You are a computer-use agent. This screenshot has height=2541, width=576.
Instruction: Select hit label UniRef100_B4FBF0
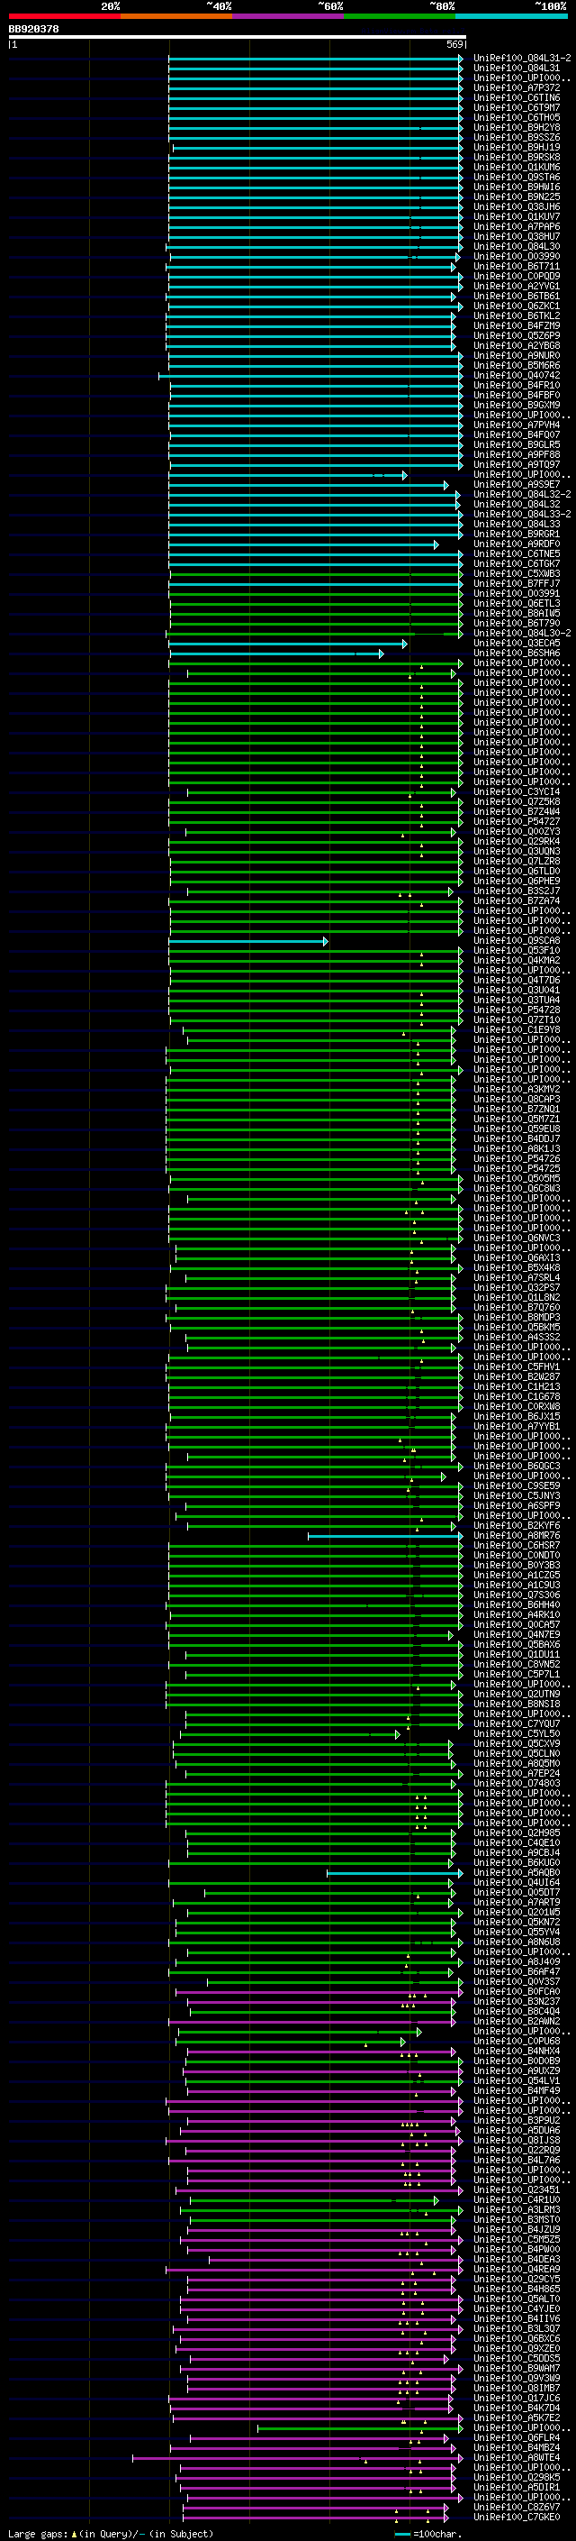tap(517, 396)
